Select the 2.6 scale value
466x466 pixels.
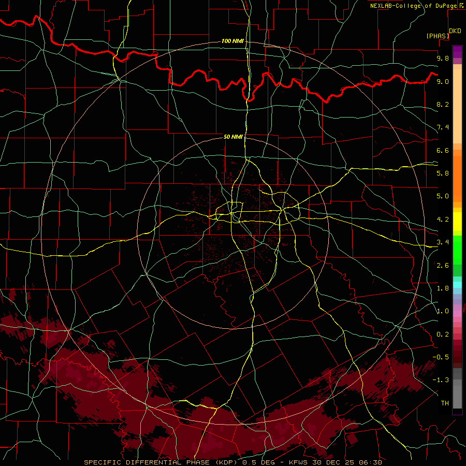pyautogui.click(x=443, y=266)
